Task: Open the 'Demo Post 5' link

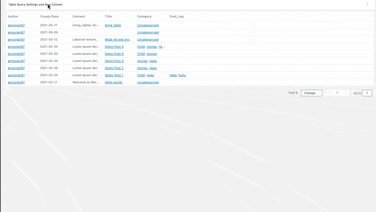Action: tap(114, 47)
